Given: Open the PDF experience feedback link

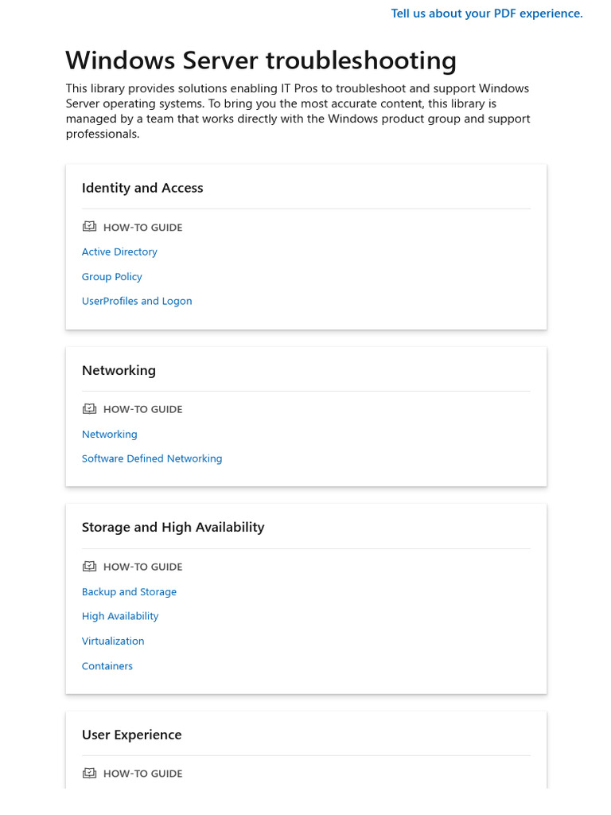Looking at the screenshot, I should pyautogui.click(x=487, y=14).
